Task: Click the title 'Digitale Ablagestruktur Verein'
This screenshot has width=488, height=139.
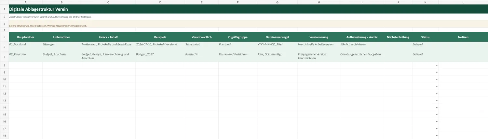Action: coord(39,9)
